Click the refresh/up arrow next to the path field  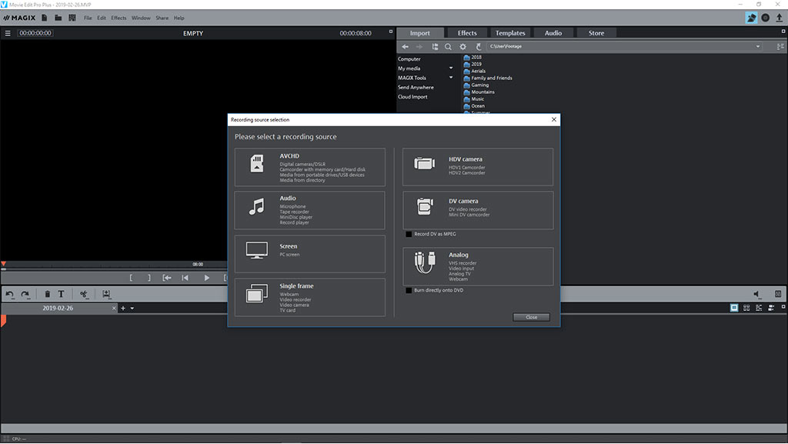point(479,47)
